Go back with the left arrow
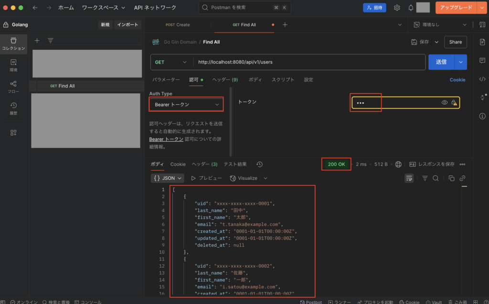 pos(35,8)
